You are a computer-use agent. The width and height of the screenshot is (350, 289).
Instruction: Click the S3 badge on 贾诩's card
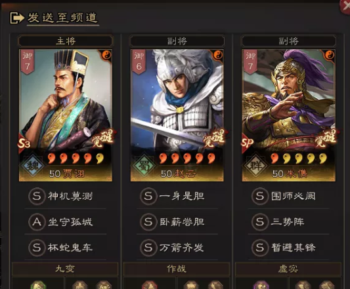[x=24, y=143]
